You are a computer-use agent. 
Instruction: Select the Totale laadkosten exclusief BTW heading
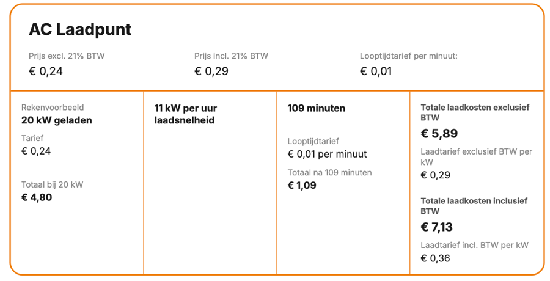point(475,112)
